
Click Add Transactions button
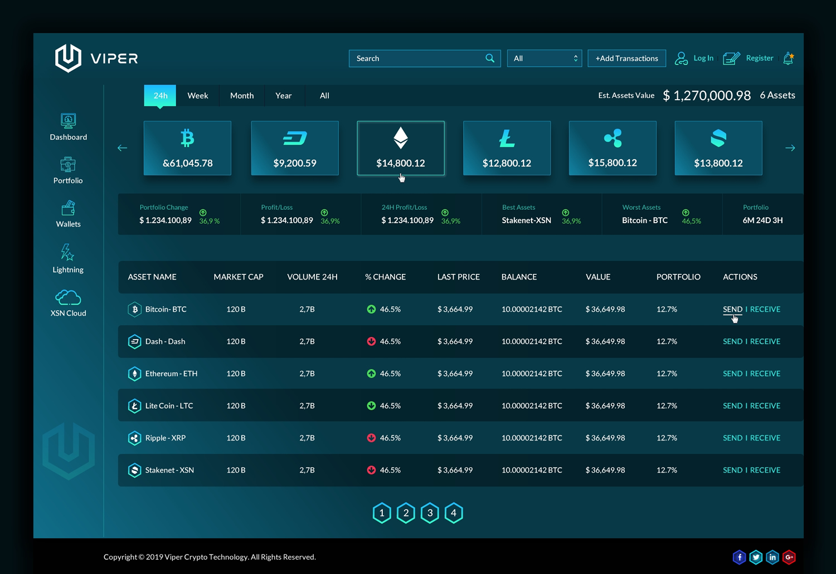click(627, 58)
